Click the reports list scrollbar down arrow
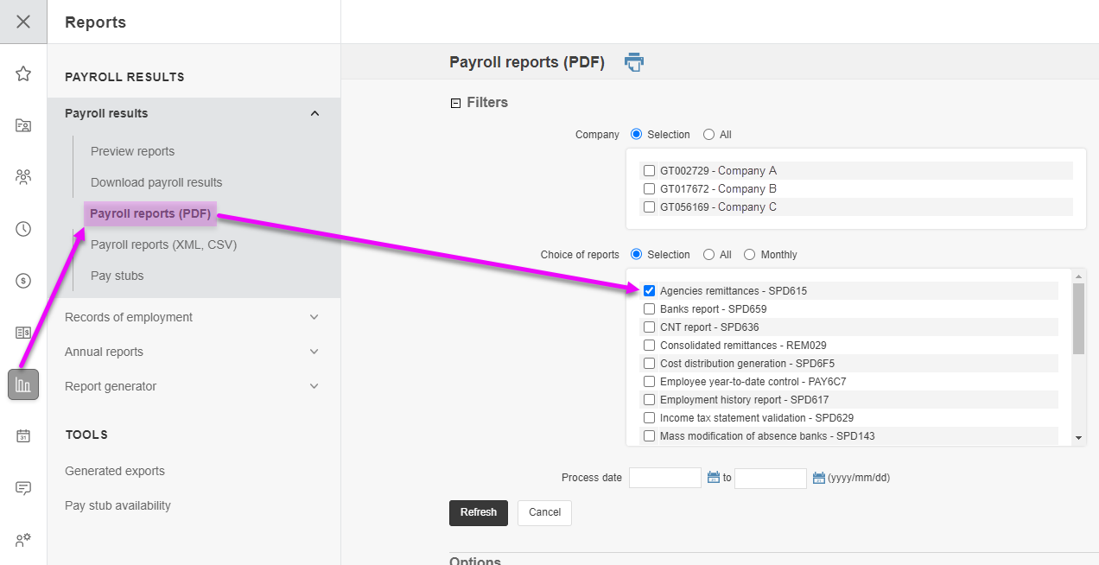 tap(1078, 438)
